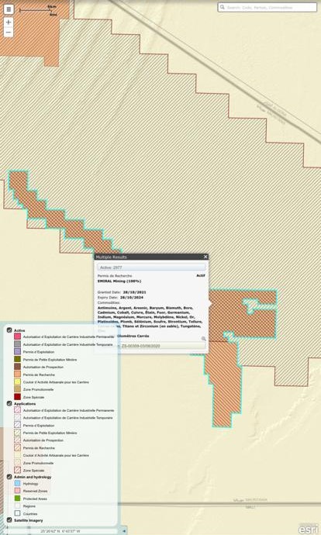The width and height of the screenshot is (321, 535).
Task: Click the Zone Spéciale red color swatch
Action: (17, 397)
